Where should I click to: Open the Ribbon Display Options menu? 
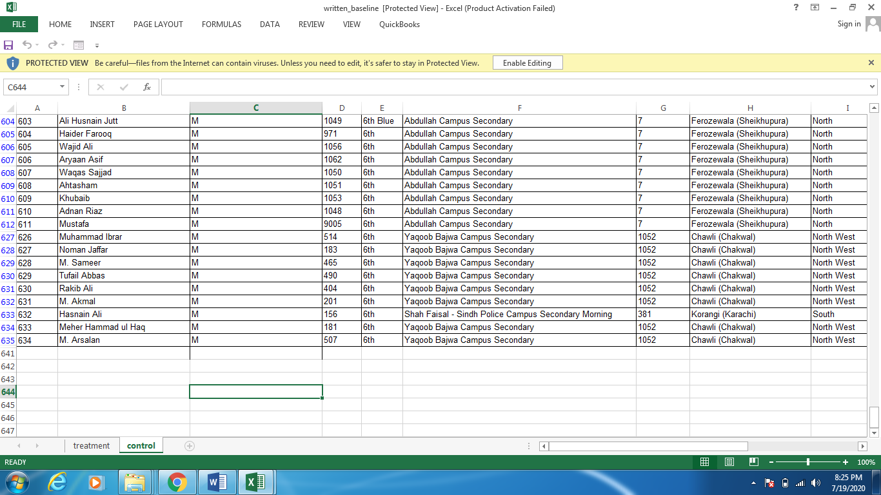(x=815, y=8)
